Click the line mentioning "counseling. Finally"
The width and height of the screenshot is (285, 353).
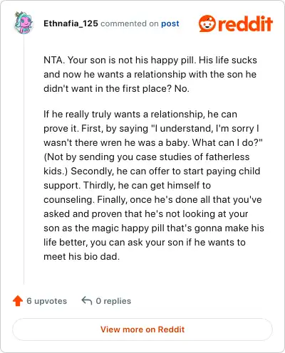[x=152, y=199]
